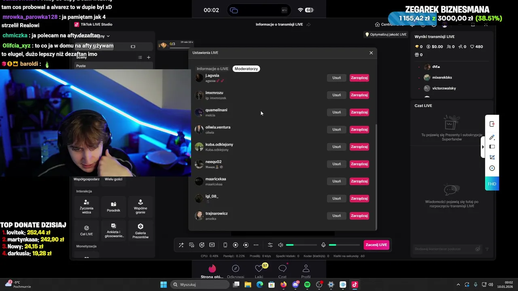This screenshot has width=518, height=291.
Task: Click the AI hexagon icon in bottom toolbar
Action: (x=202, y=245)
